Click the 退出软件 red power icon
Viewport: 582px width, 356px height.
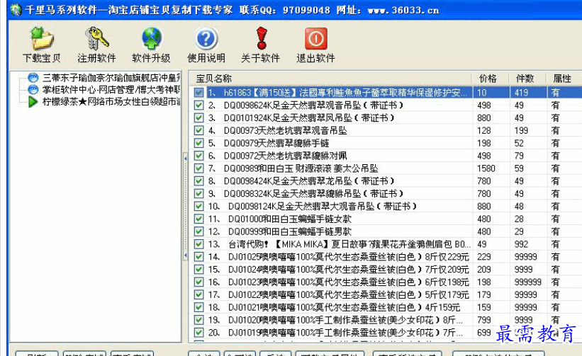point(316,38)
